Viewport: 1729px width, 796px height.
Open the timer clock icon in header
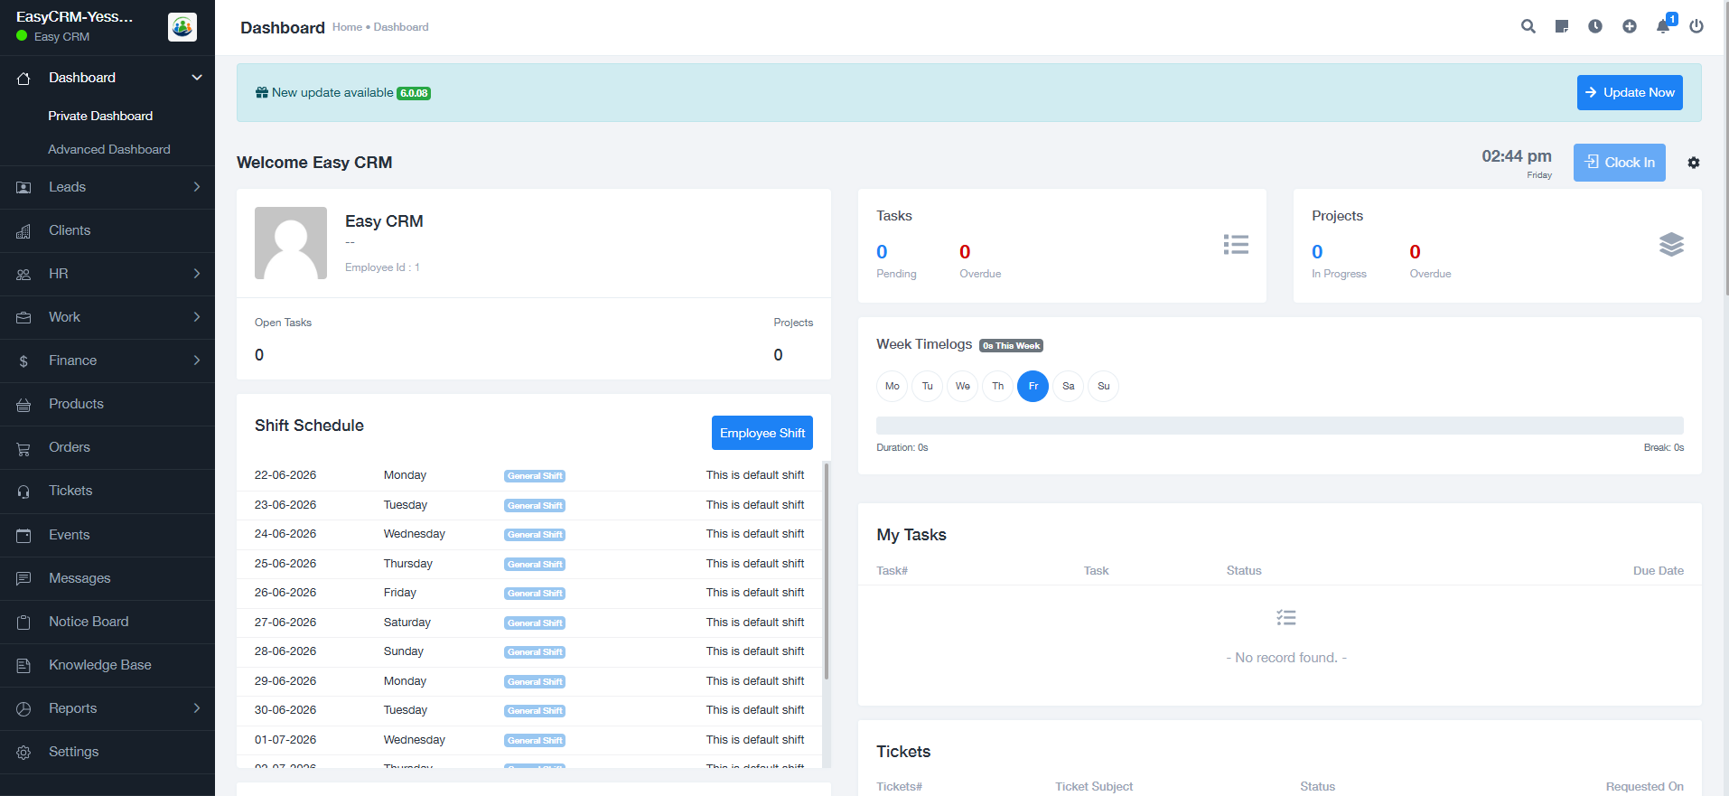coord(1595,26)
